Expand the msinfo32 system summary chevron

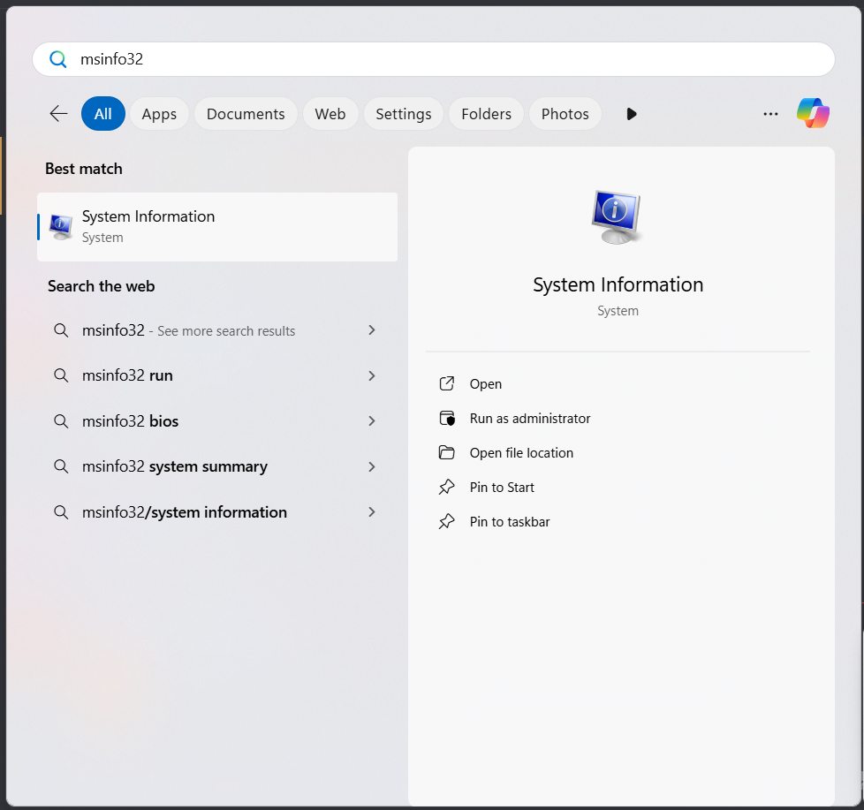(x=372, y=466)
